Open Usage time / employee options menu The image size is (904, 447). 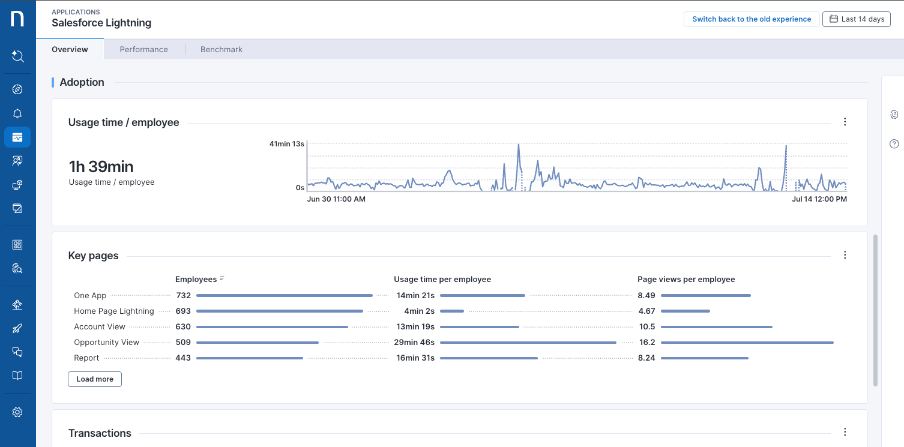pos(845,122)
